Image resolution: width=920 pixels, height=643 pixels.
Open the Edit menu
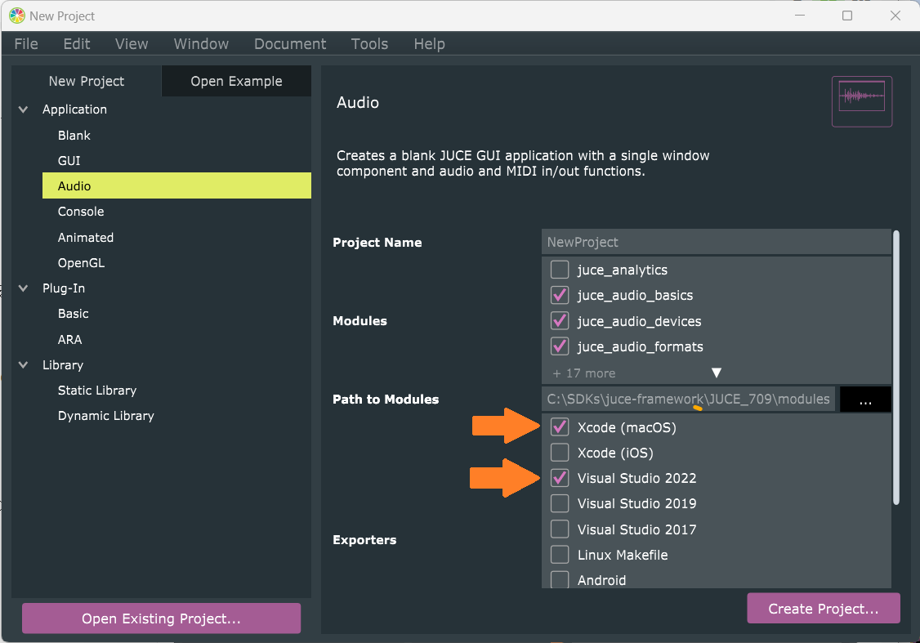tap(77, 44)
